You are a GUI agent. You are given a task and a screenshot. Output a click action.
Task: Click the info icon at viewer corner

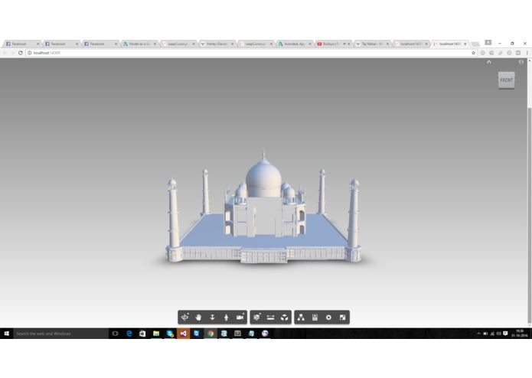[521, 62]
